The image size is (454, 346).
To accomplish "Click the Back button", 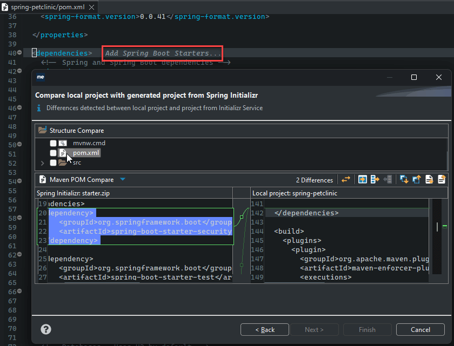I will (x=264, y=329).
